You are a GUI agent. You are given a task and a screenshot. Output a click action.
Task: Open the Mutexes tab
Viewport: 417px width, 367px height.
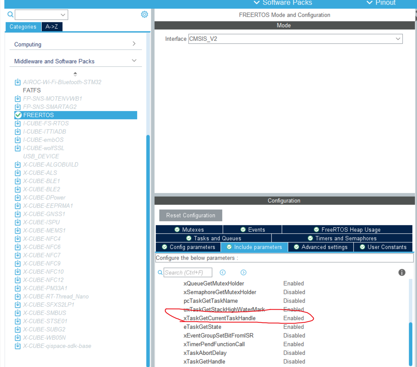tap(189, 229)
